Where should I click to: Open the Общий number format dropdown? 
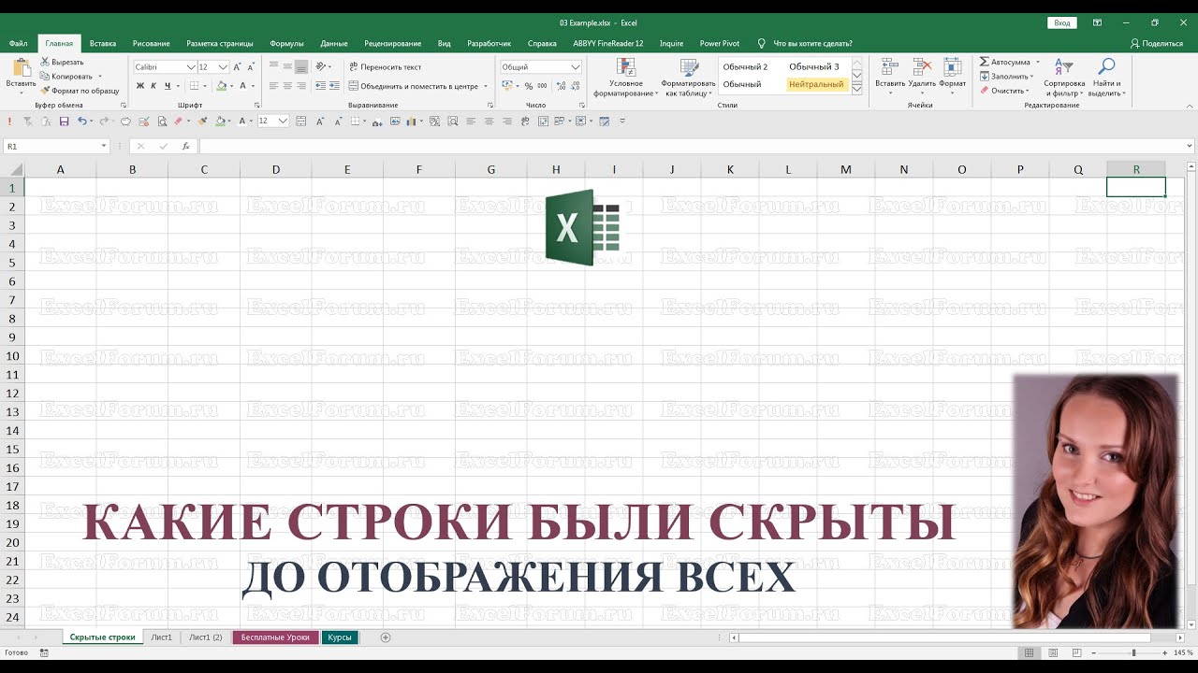576,67
